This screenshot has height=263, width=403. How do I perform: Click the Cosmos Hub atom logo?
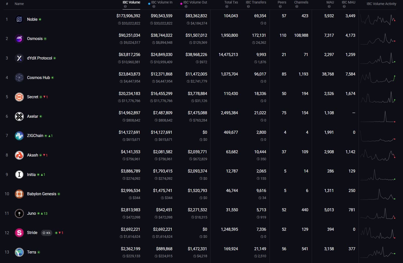tap(19, 77)
